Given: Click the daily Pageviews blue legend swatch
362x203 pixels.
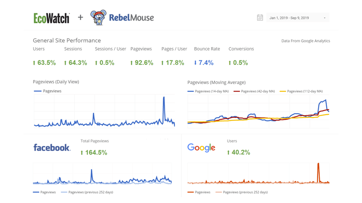Looking at the screenshot, I should point(38,91).
